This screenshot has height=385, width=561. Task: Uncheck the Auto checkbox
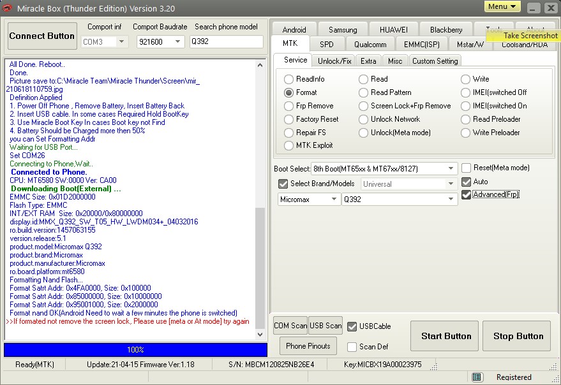tap(466, 182)
